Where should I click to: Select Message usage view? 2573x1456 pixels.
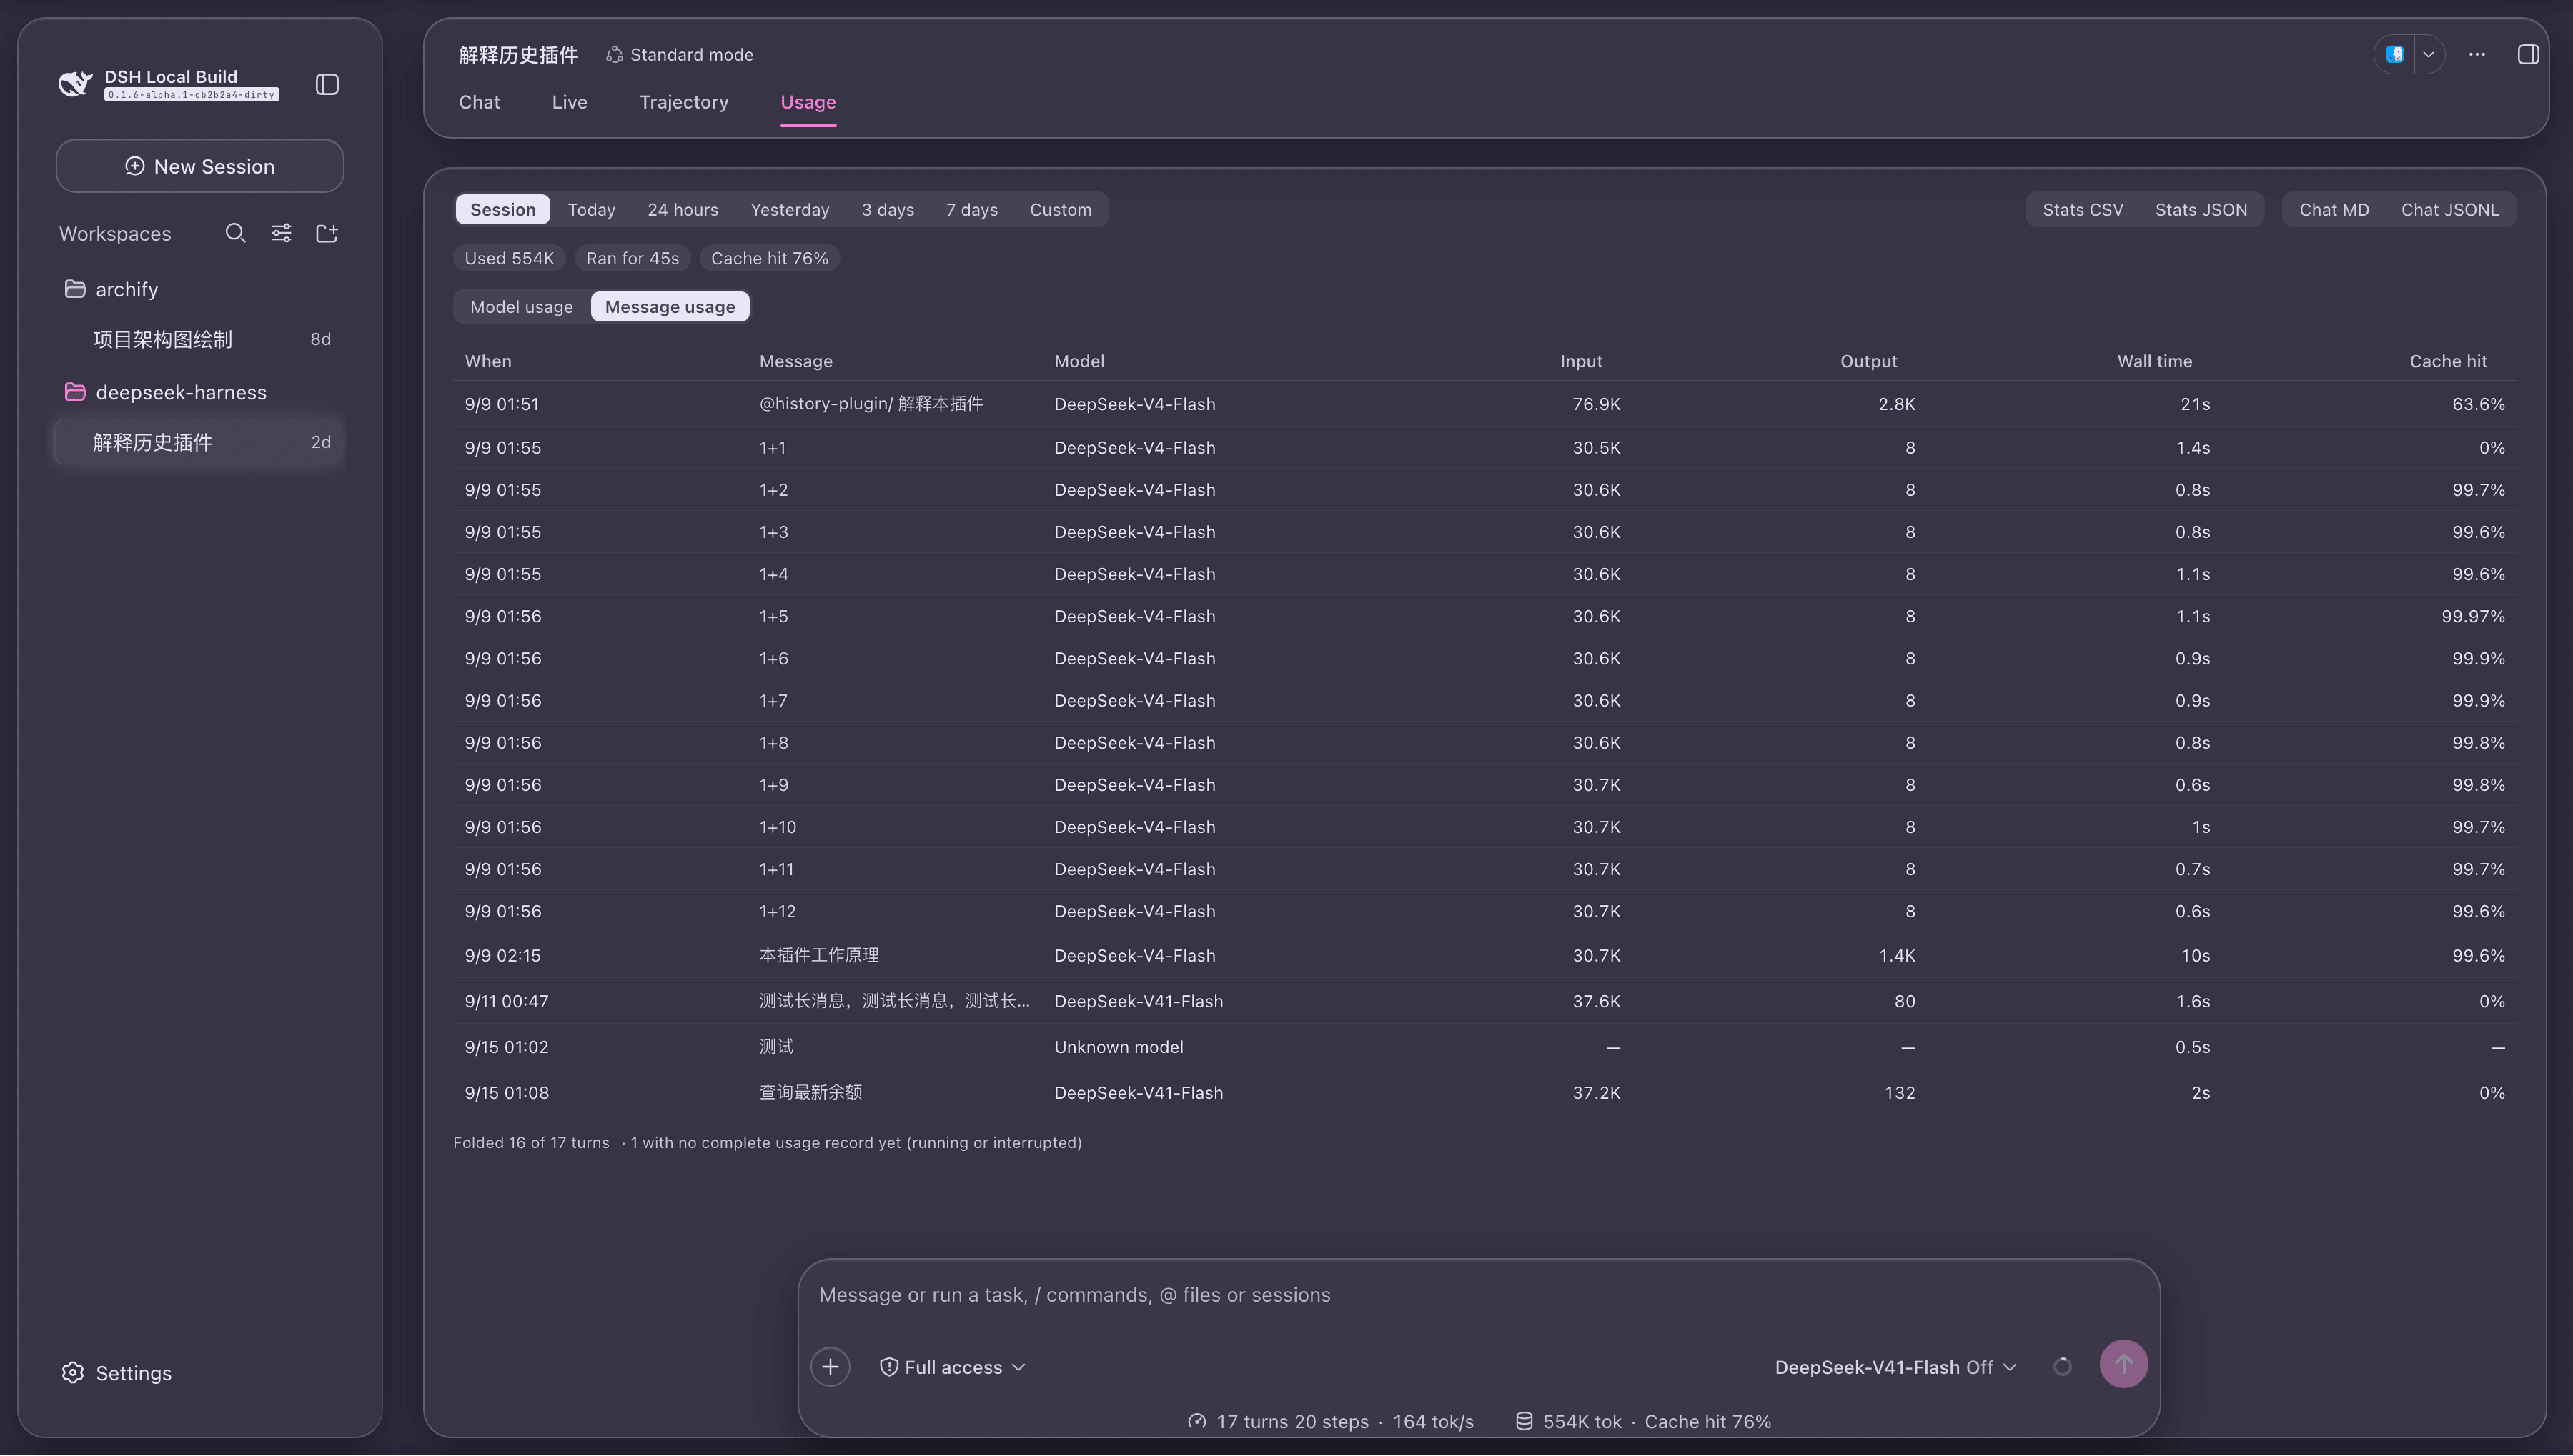click(669, 307)
